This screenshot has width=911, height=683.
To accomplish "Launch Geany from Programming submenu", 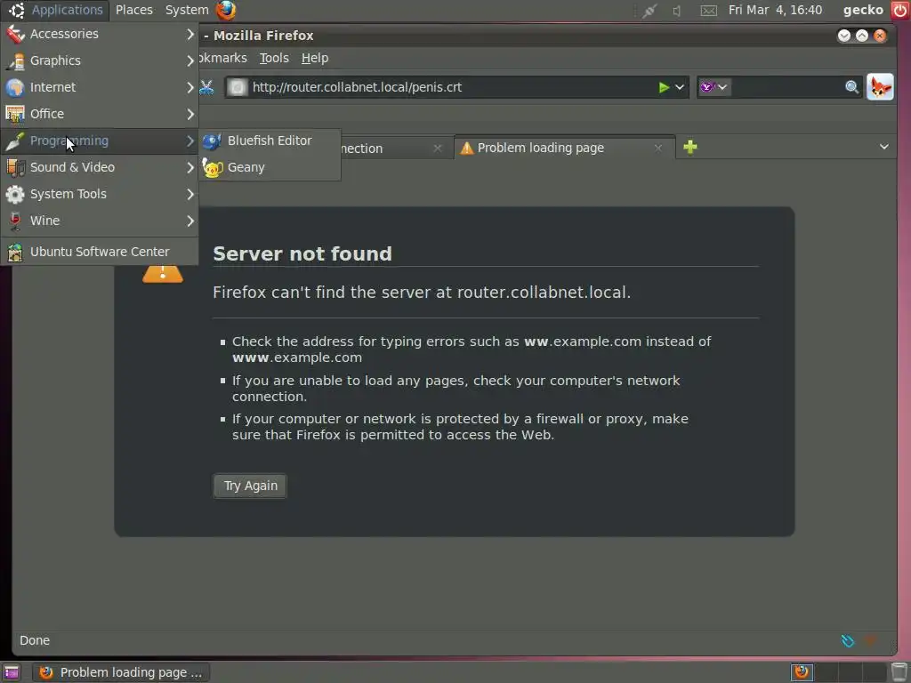I will point(270,167).
